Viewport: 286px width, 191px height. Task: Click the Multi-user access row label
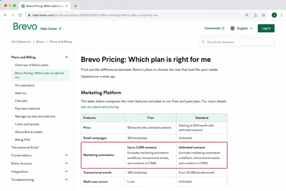tap(96, 182)
